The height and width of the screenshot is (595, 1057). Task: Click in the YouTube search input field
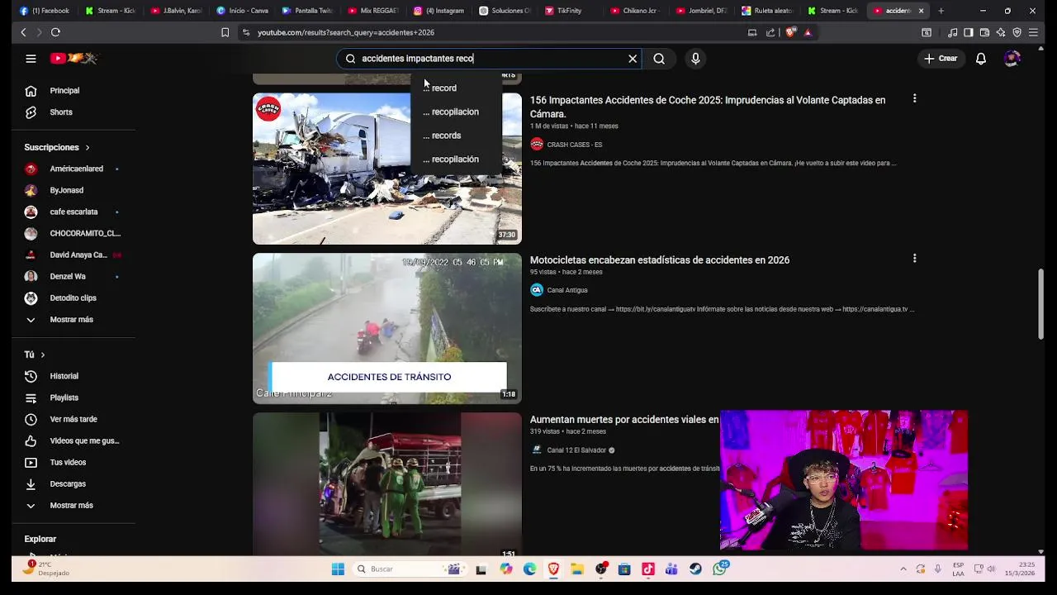coord(487,59)
